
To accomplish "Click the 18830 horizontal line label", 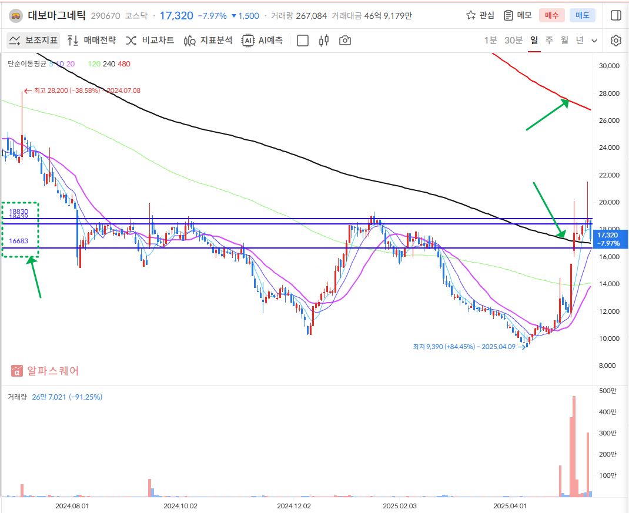I will click(18, 212).
